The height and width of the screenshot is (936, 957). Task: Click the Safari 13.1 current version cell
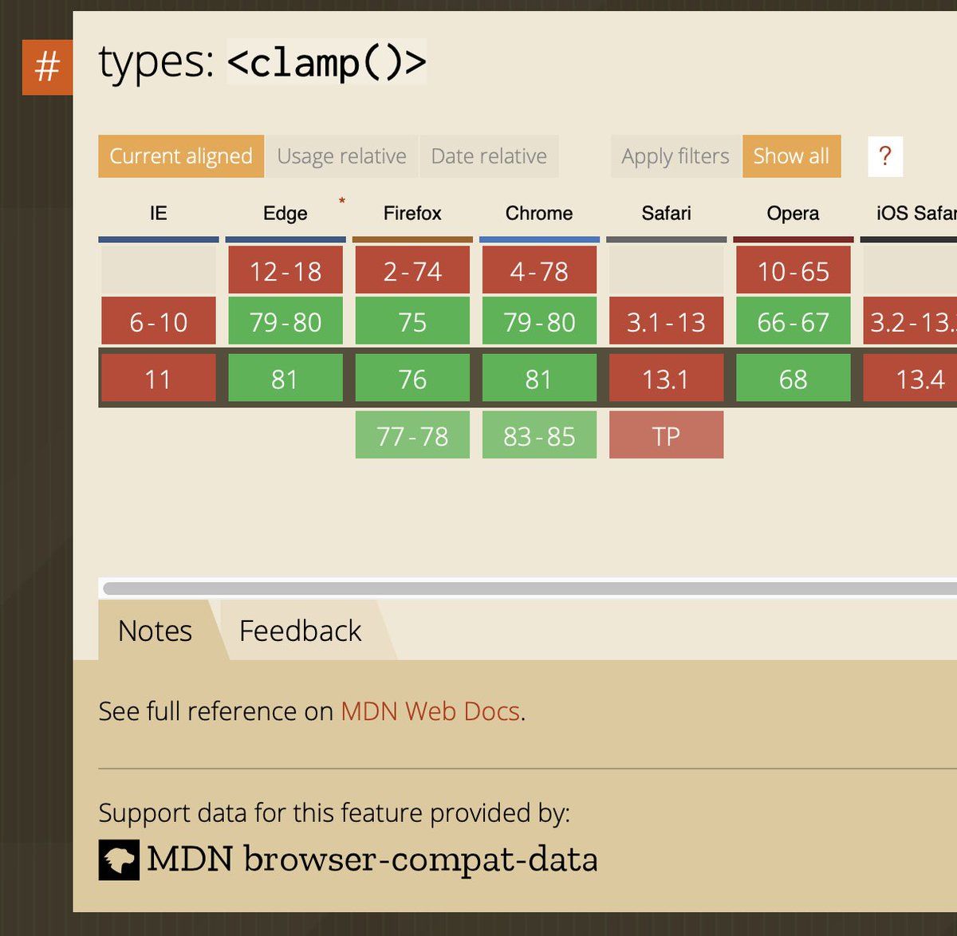click(x=666, y=379)
